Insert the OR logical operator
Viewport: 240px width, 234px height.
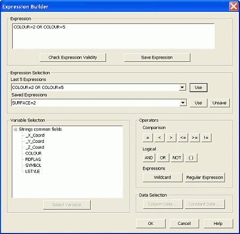click(x=163, y=158)
